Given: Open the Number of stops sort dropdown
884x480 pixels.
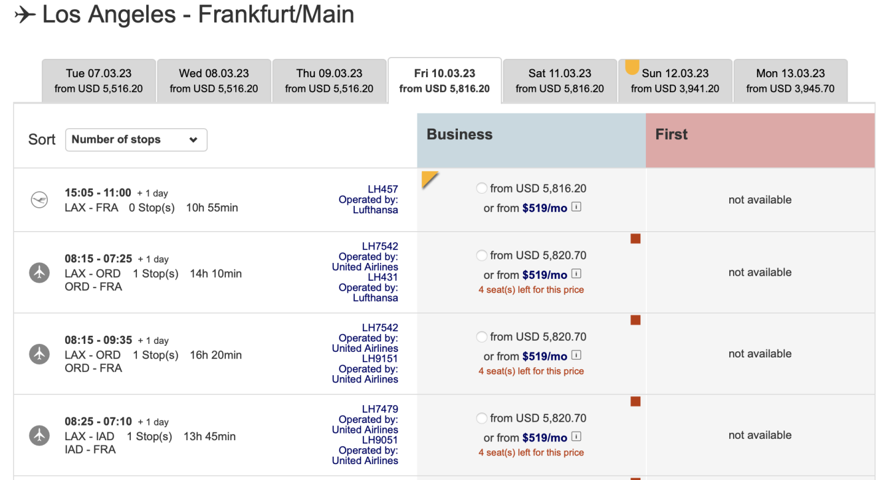Looking at the screenshot, I should pos(136,140).
